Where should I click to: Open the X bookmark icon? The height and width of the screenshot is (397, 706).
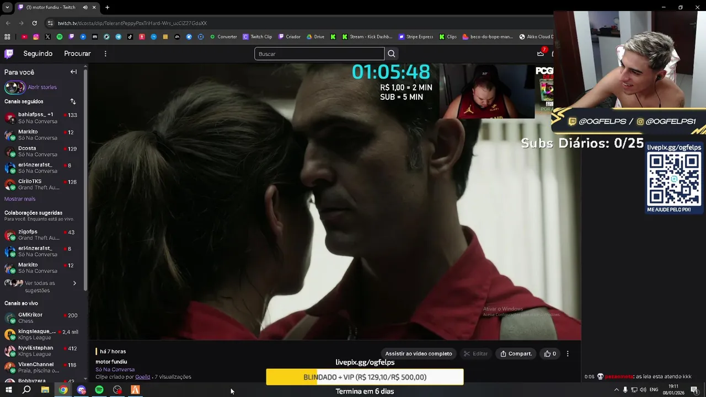point(47,37)
